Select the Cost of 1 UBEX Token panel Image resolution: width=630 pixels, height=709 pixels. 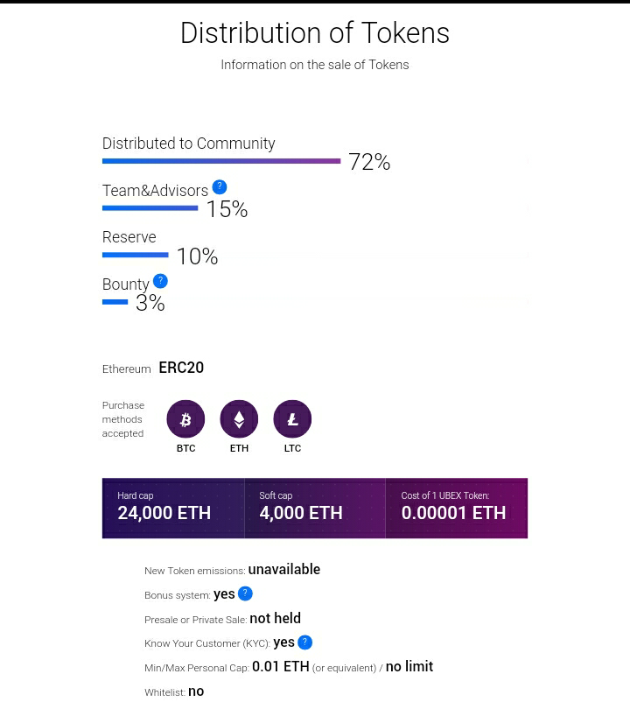[x=456, y=508]
